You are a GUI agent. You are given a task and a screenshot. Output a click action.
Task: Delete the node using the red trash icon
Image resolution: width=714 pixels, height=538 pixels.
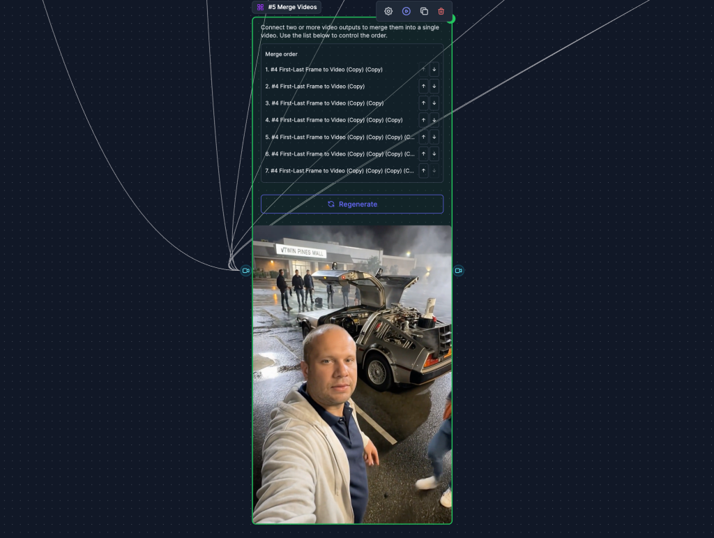click(441, 11)
